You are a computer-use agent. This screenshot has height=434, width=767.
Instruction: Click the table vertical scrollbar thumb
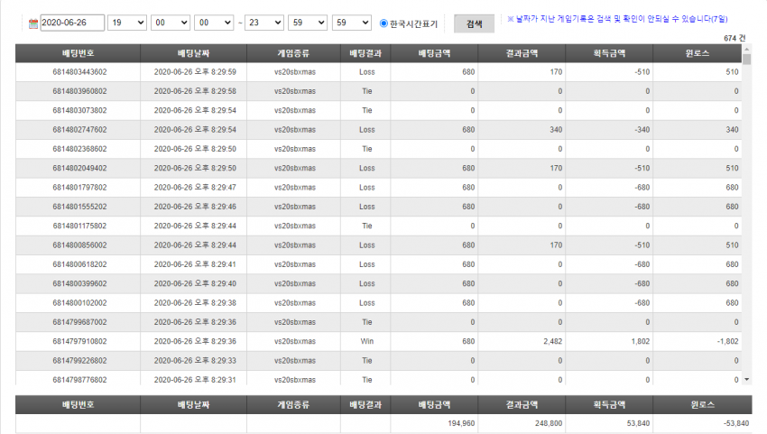746,60
